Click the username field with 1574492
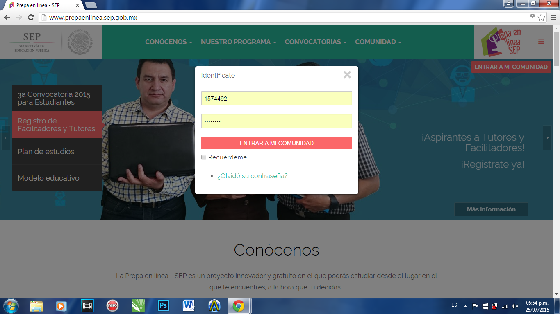The image size is (560, 314). click(277, 99)
